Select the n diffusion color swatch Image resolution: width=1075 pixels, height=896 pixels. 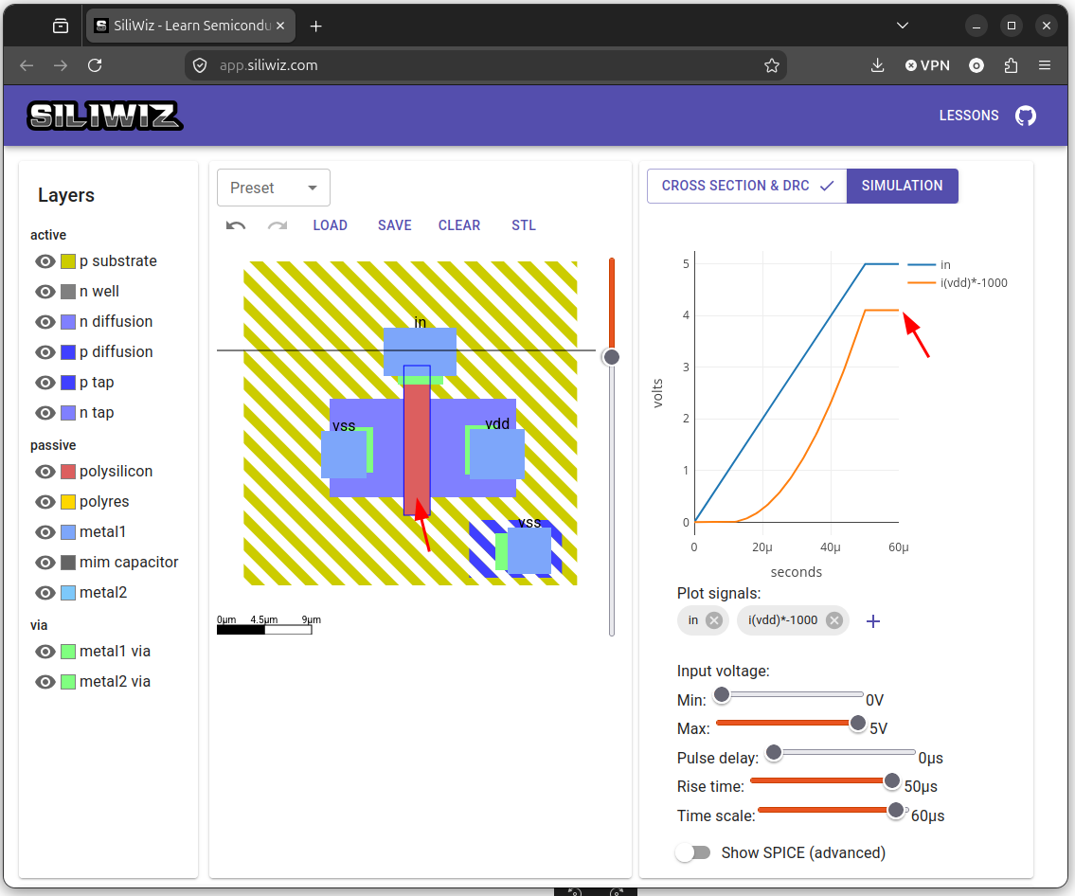point(68,321)
